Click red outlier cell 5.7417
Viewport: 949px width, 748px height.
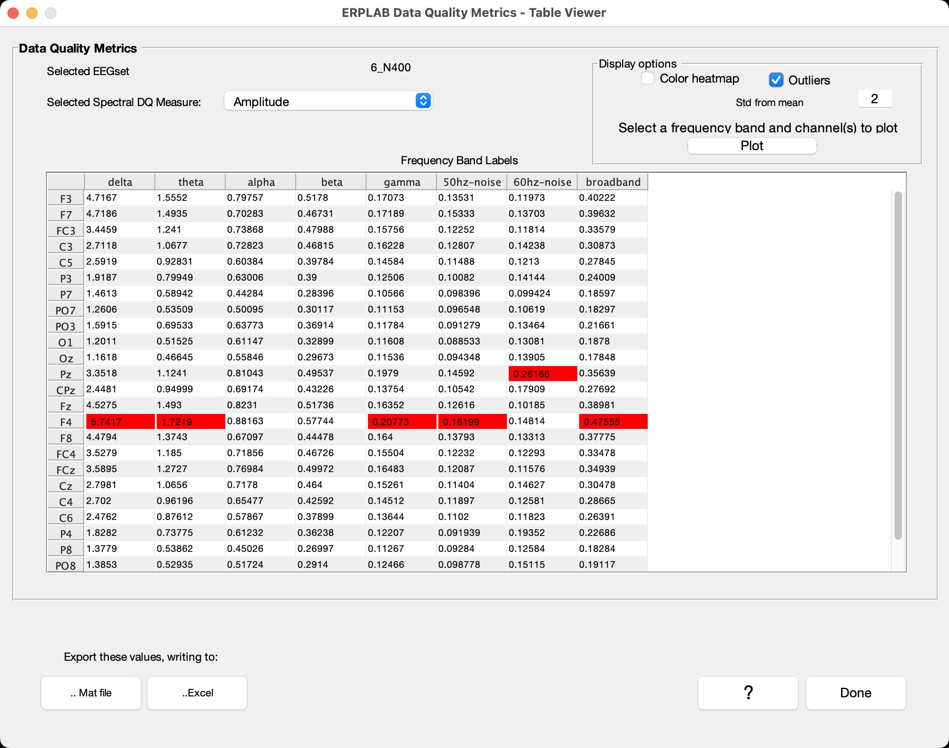(120, 421)
